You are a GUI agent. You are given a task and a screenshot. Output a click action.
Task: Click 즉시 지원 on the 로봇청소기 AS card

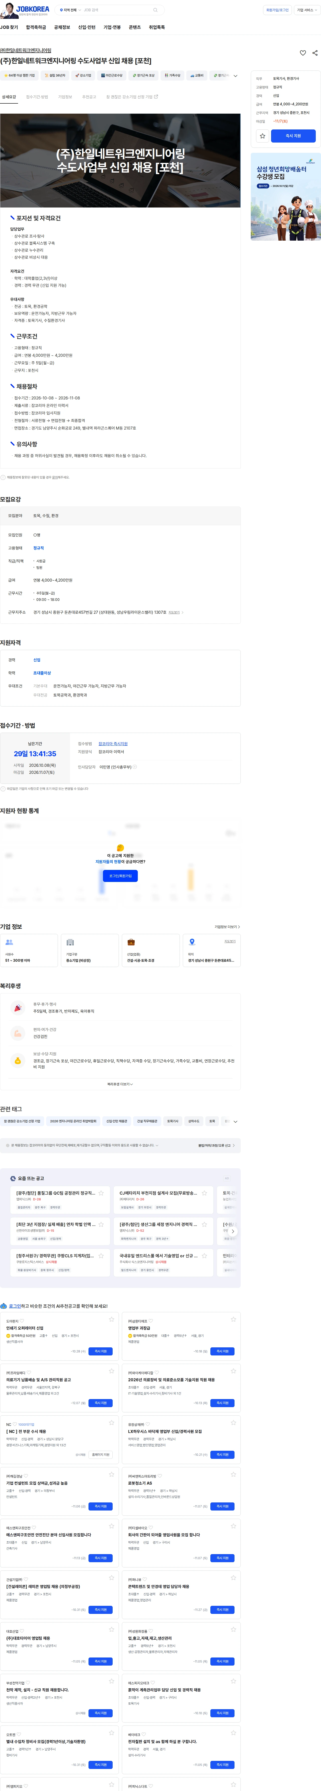[222, 1507]
